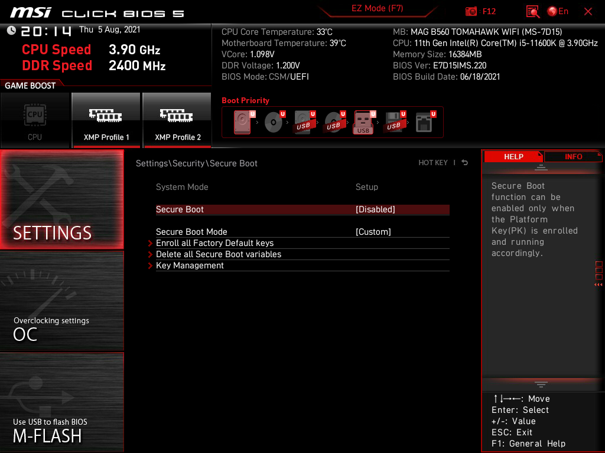The image size is (605, 453).
Task: Select the USB CD/DVD boot device icon
Action: coord(335,122)
